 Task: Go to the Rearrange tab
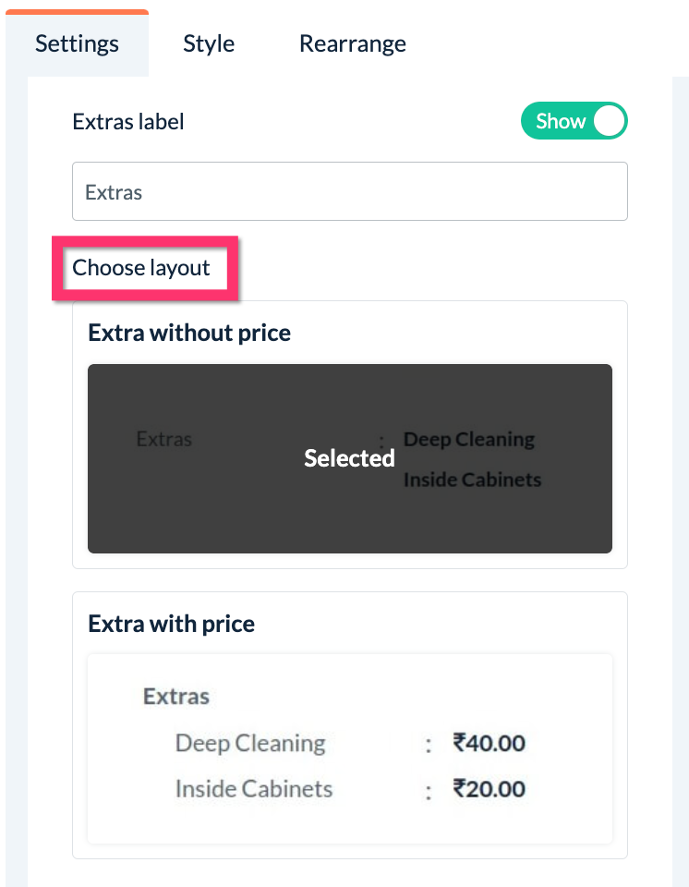(352, 43)
